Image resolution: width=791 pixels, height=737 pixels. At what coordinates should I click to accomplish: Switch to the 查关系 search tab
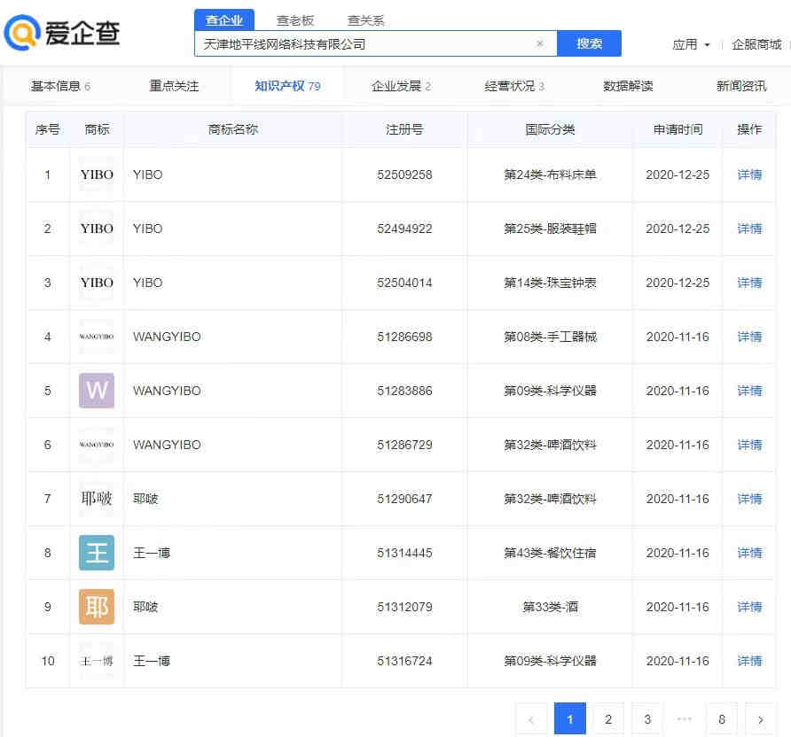pyautogui.click(x=365, y=20)
